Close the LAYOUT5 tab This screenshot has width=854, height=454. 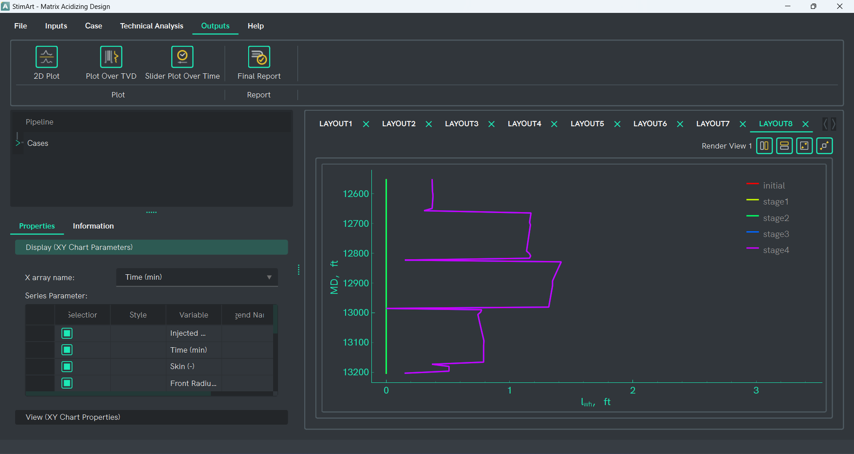pyautogui.click(x=617, y=124)
